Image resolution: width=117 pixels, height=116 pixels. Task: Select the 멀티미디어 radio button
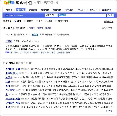(56, 21)
